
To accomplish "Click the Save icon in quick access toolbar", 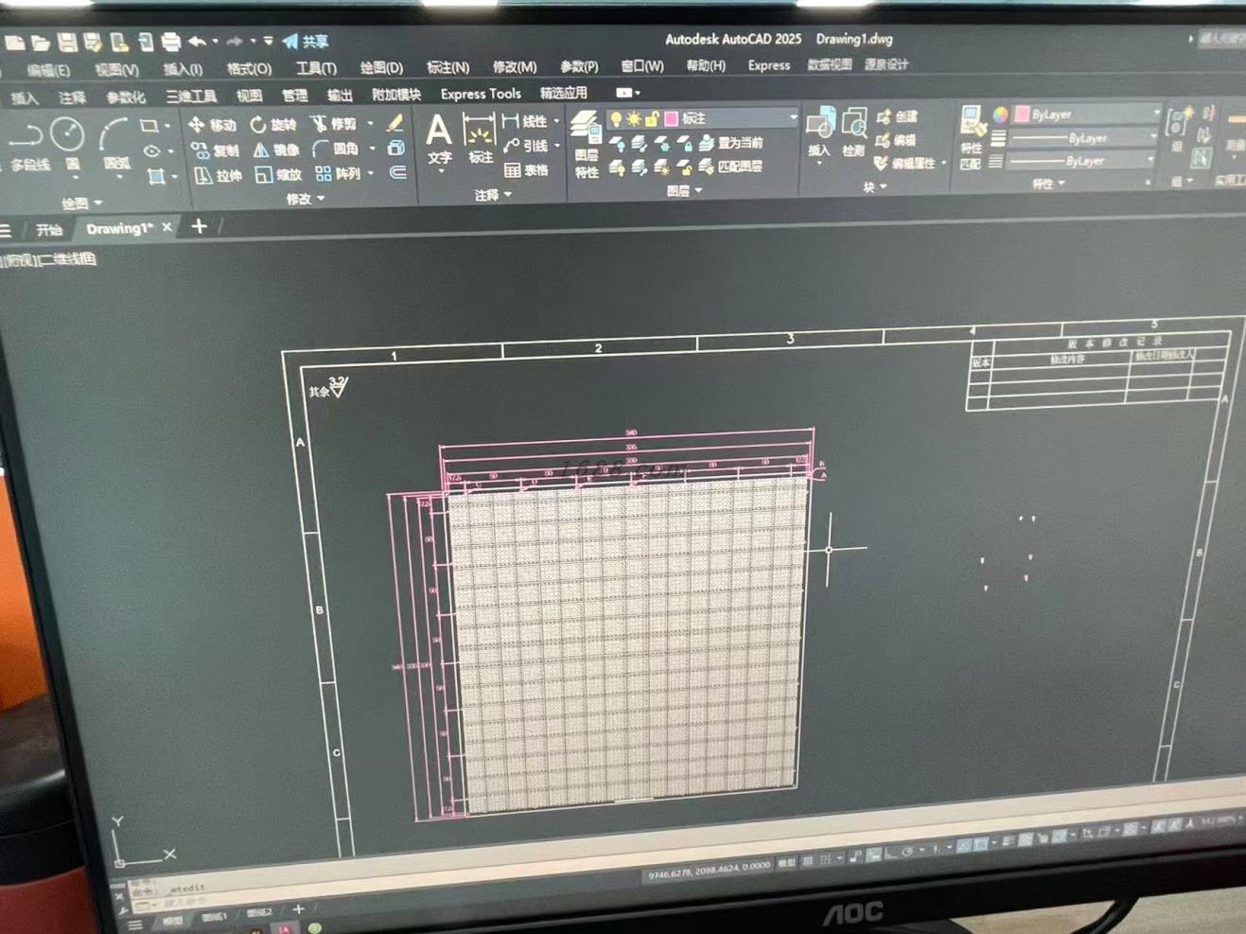I will [67, 42].
